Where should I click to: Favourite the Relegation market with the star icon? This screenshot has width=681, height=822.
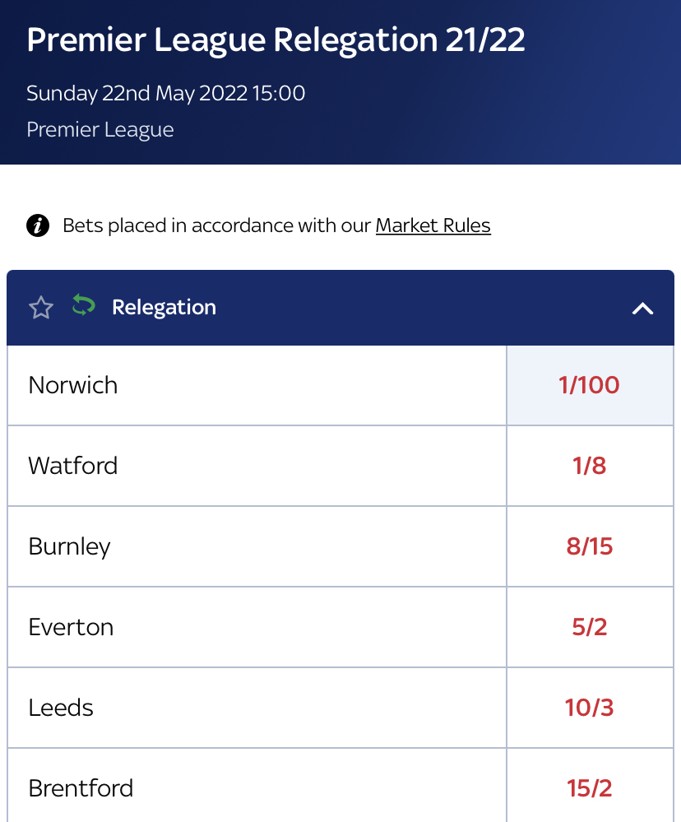(x=41, y=307)
